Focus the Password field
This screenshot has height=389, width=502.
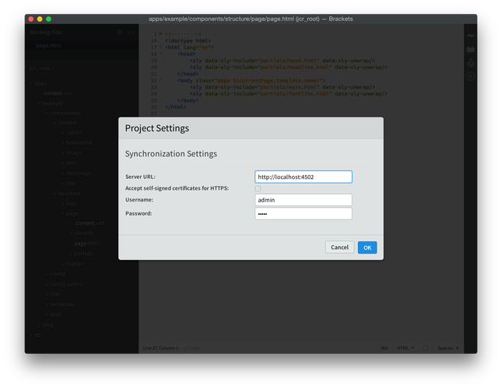(x=303, y=213)
